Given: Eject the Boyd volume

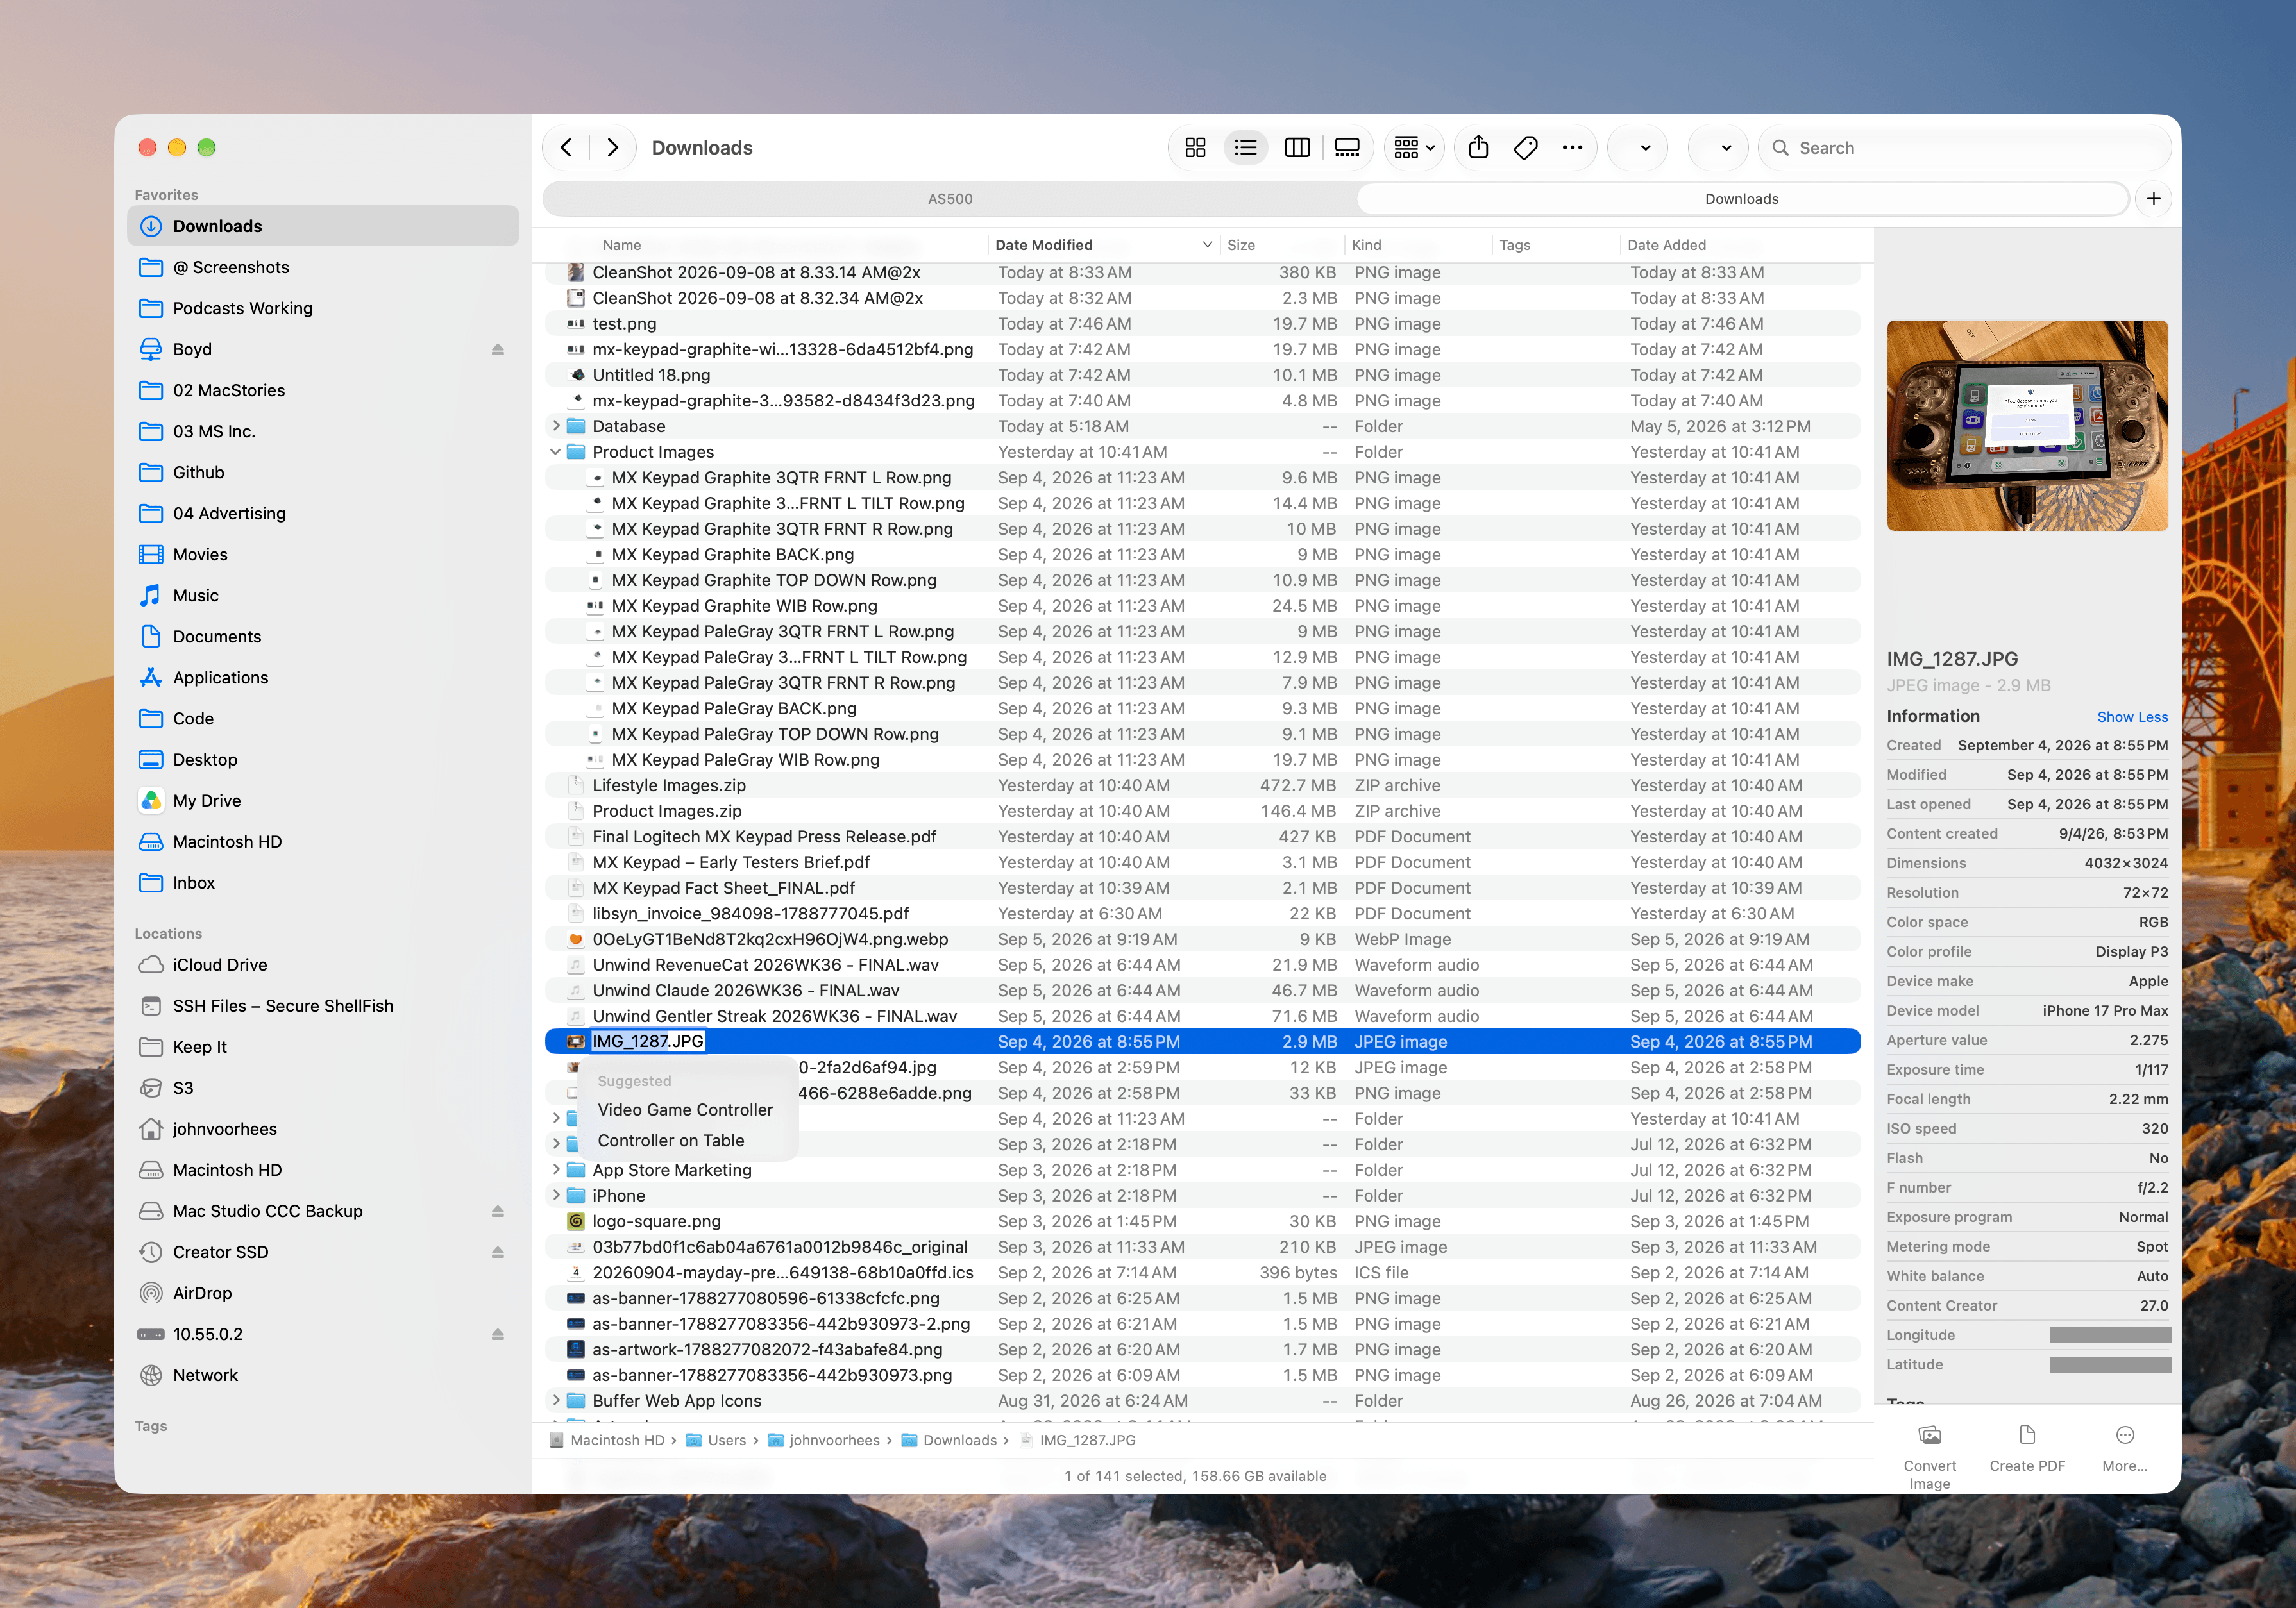Looking at the screenshot, I should pyautogui.click(x=497, y=349).
